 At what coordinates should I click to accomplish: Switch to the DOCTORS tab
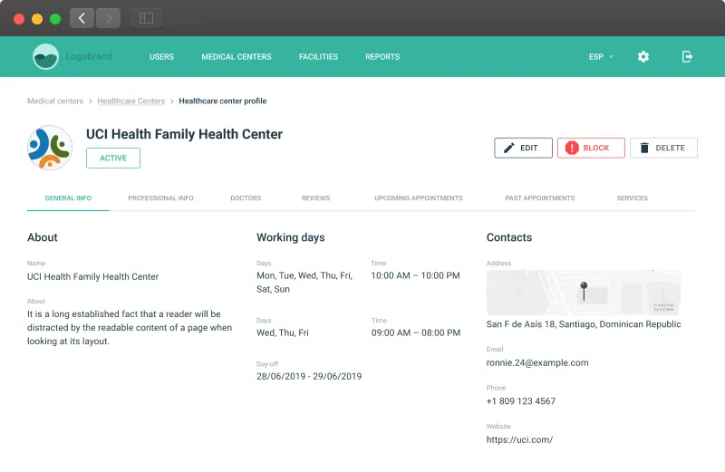point(246,197)
